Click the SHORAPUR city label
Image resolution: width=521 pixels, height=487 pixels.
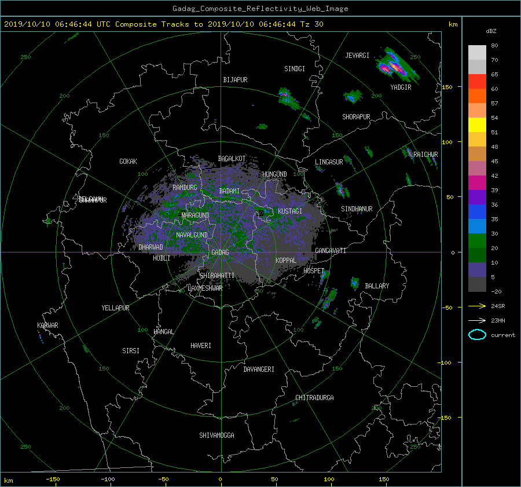(356, 117)
